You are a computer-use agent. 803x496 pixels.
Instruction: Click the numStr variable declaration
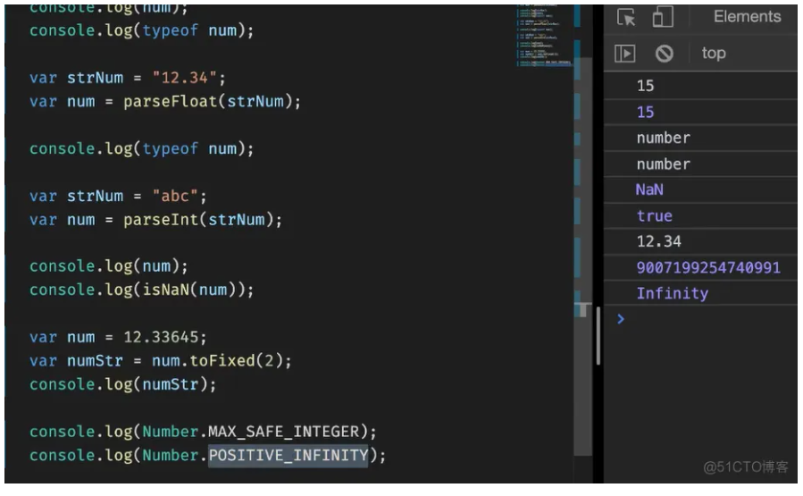95,361
